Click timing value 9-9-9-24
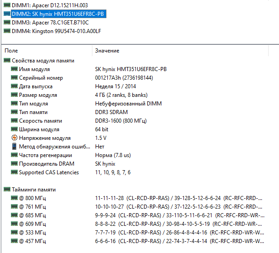The width and height of the screenshot is (279, 253). 105,215
